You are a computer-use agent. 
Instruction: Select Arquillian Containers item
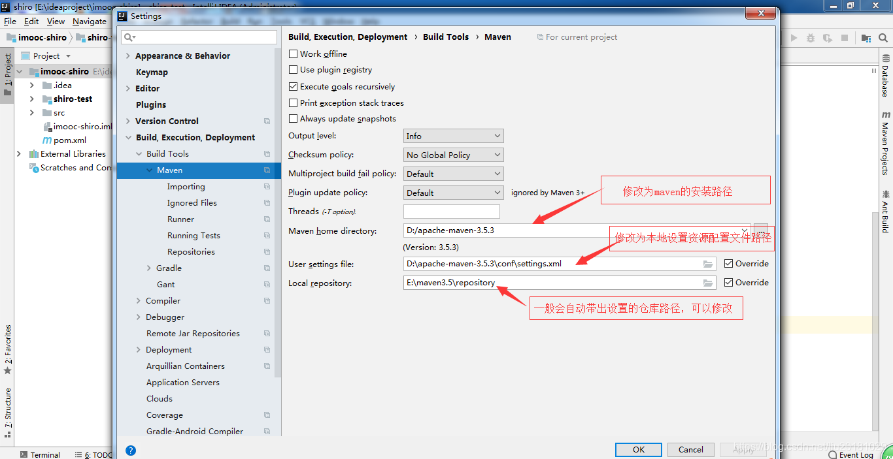tap(185, 366)
